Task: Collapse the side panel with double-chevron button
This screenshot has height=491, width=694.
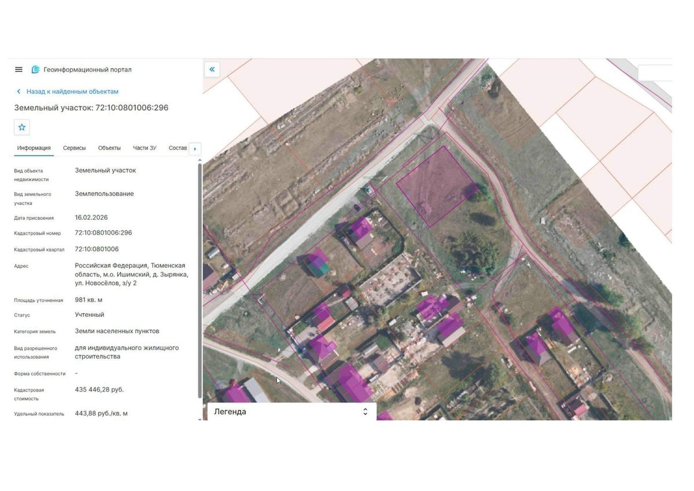Action: click(212, 69)
